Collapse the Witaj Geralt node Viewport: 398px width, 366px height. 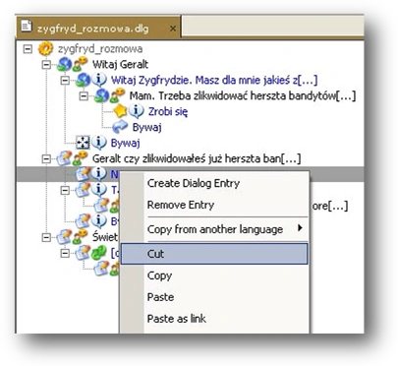point(47,65)
